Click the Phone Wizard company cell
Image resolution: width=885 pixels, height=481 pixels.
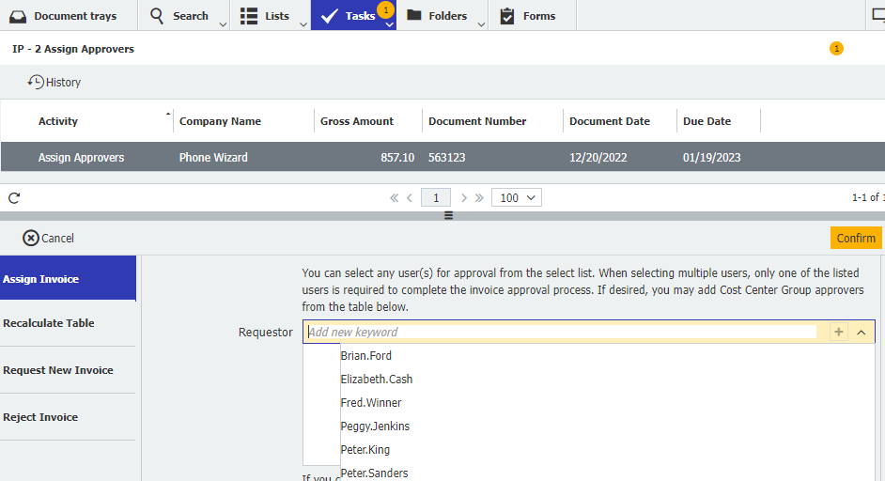point(213,158)
